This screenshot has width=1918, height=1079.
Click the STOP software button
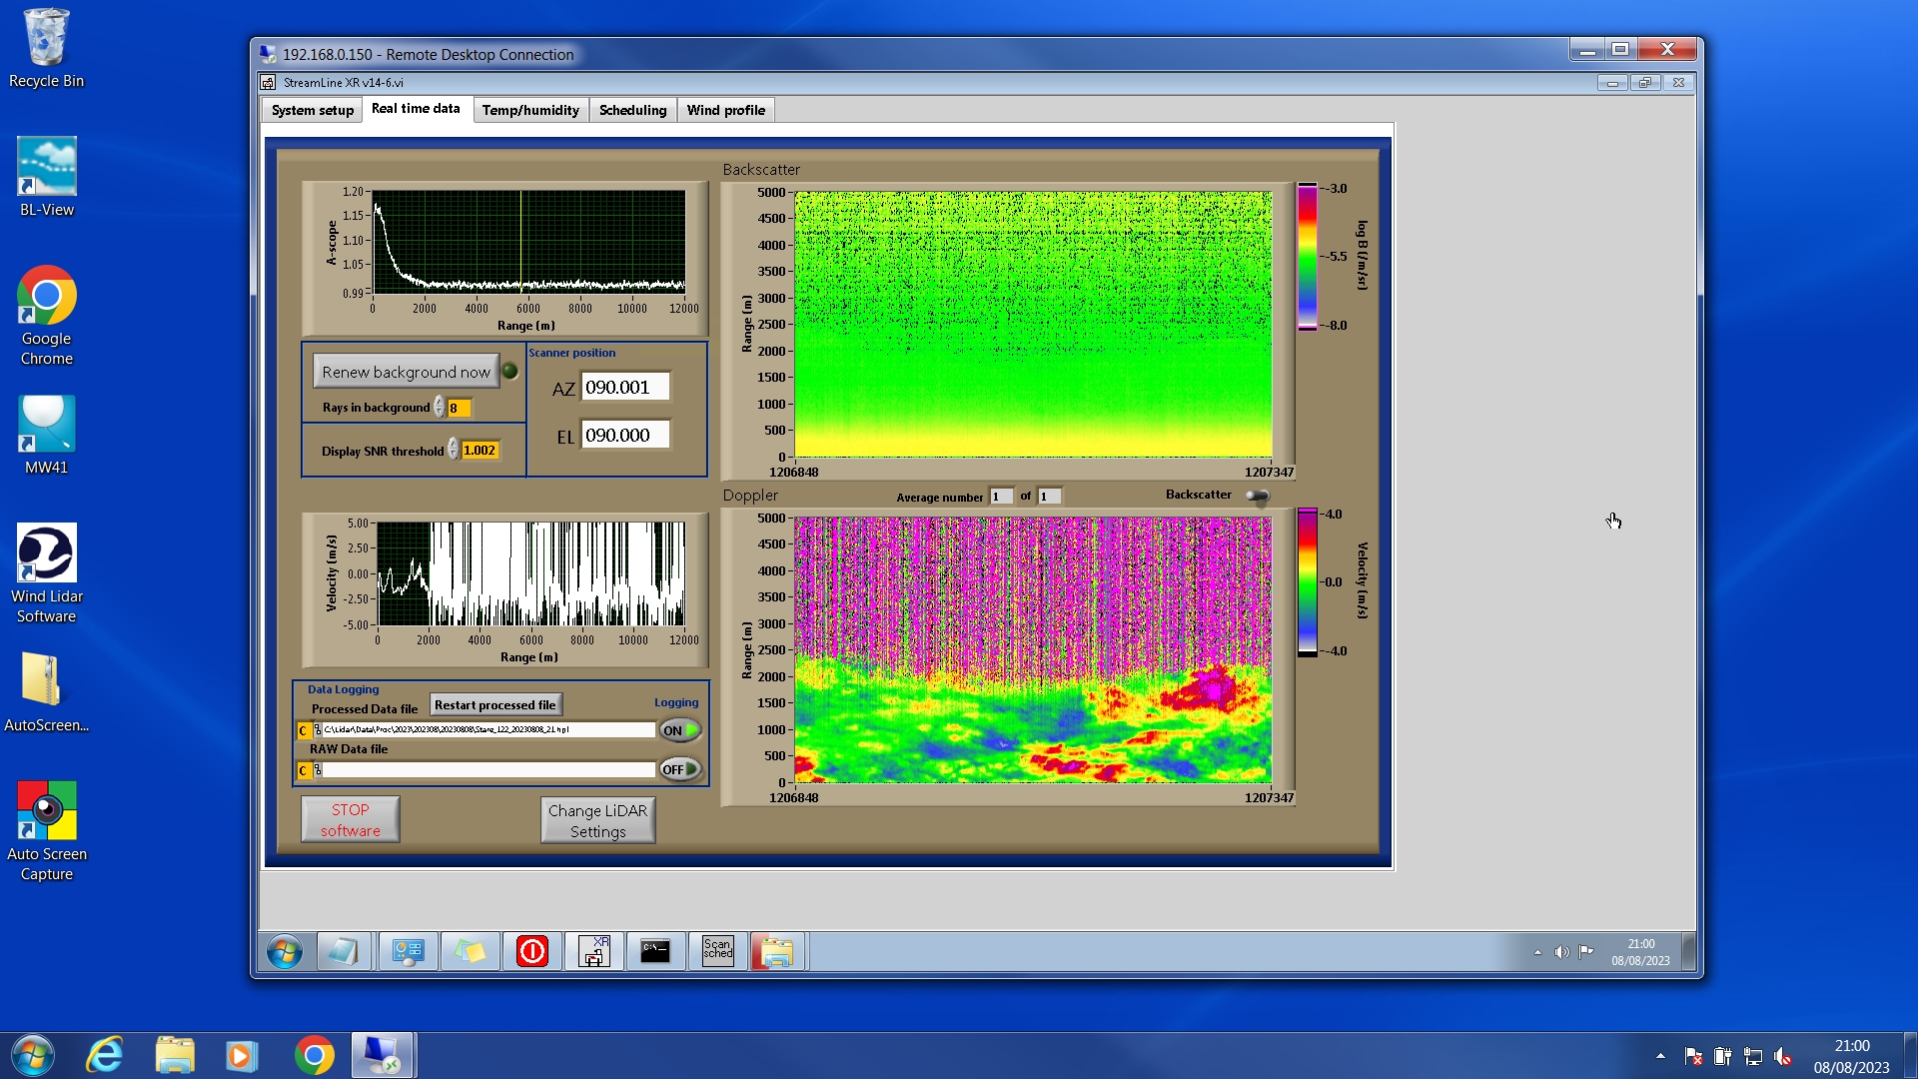(350, 819)
